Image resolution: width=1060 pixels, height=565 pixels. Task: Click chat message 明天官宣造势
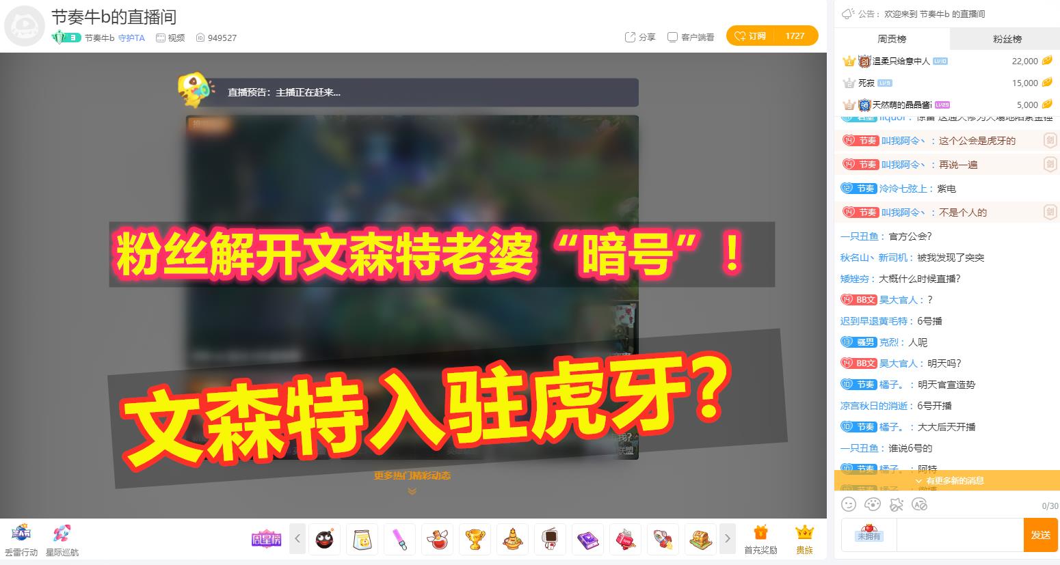coord(946,385)
